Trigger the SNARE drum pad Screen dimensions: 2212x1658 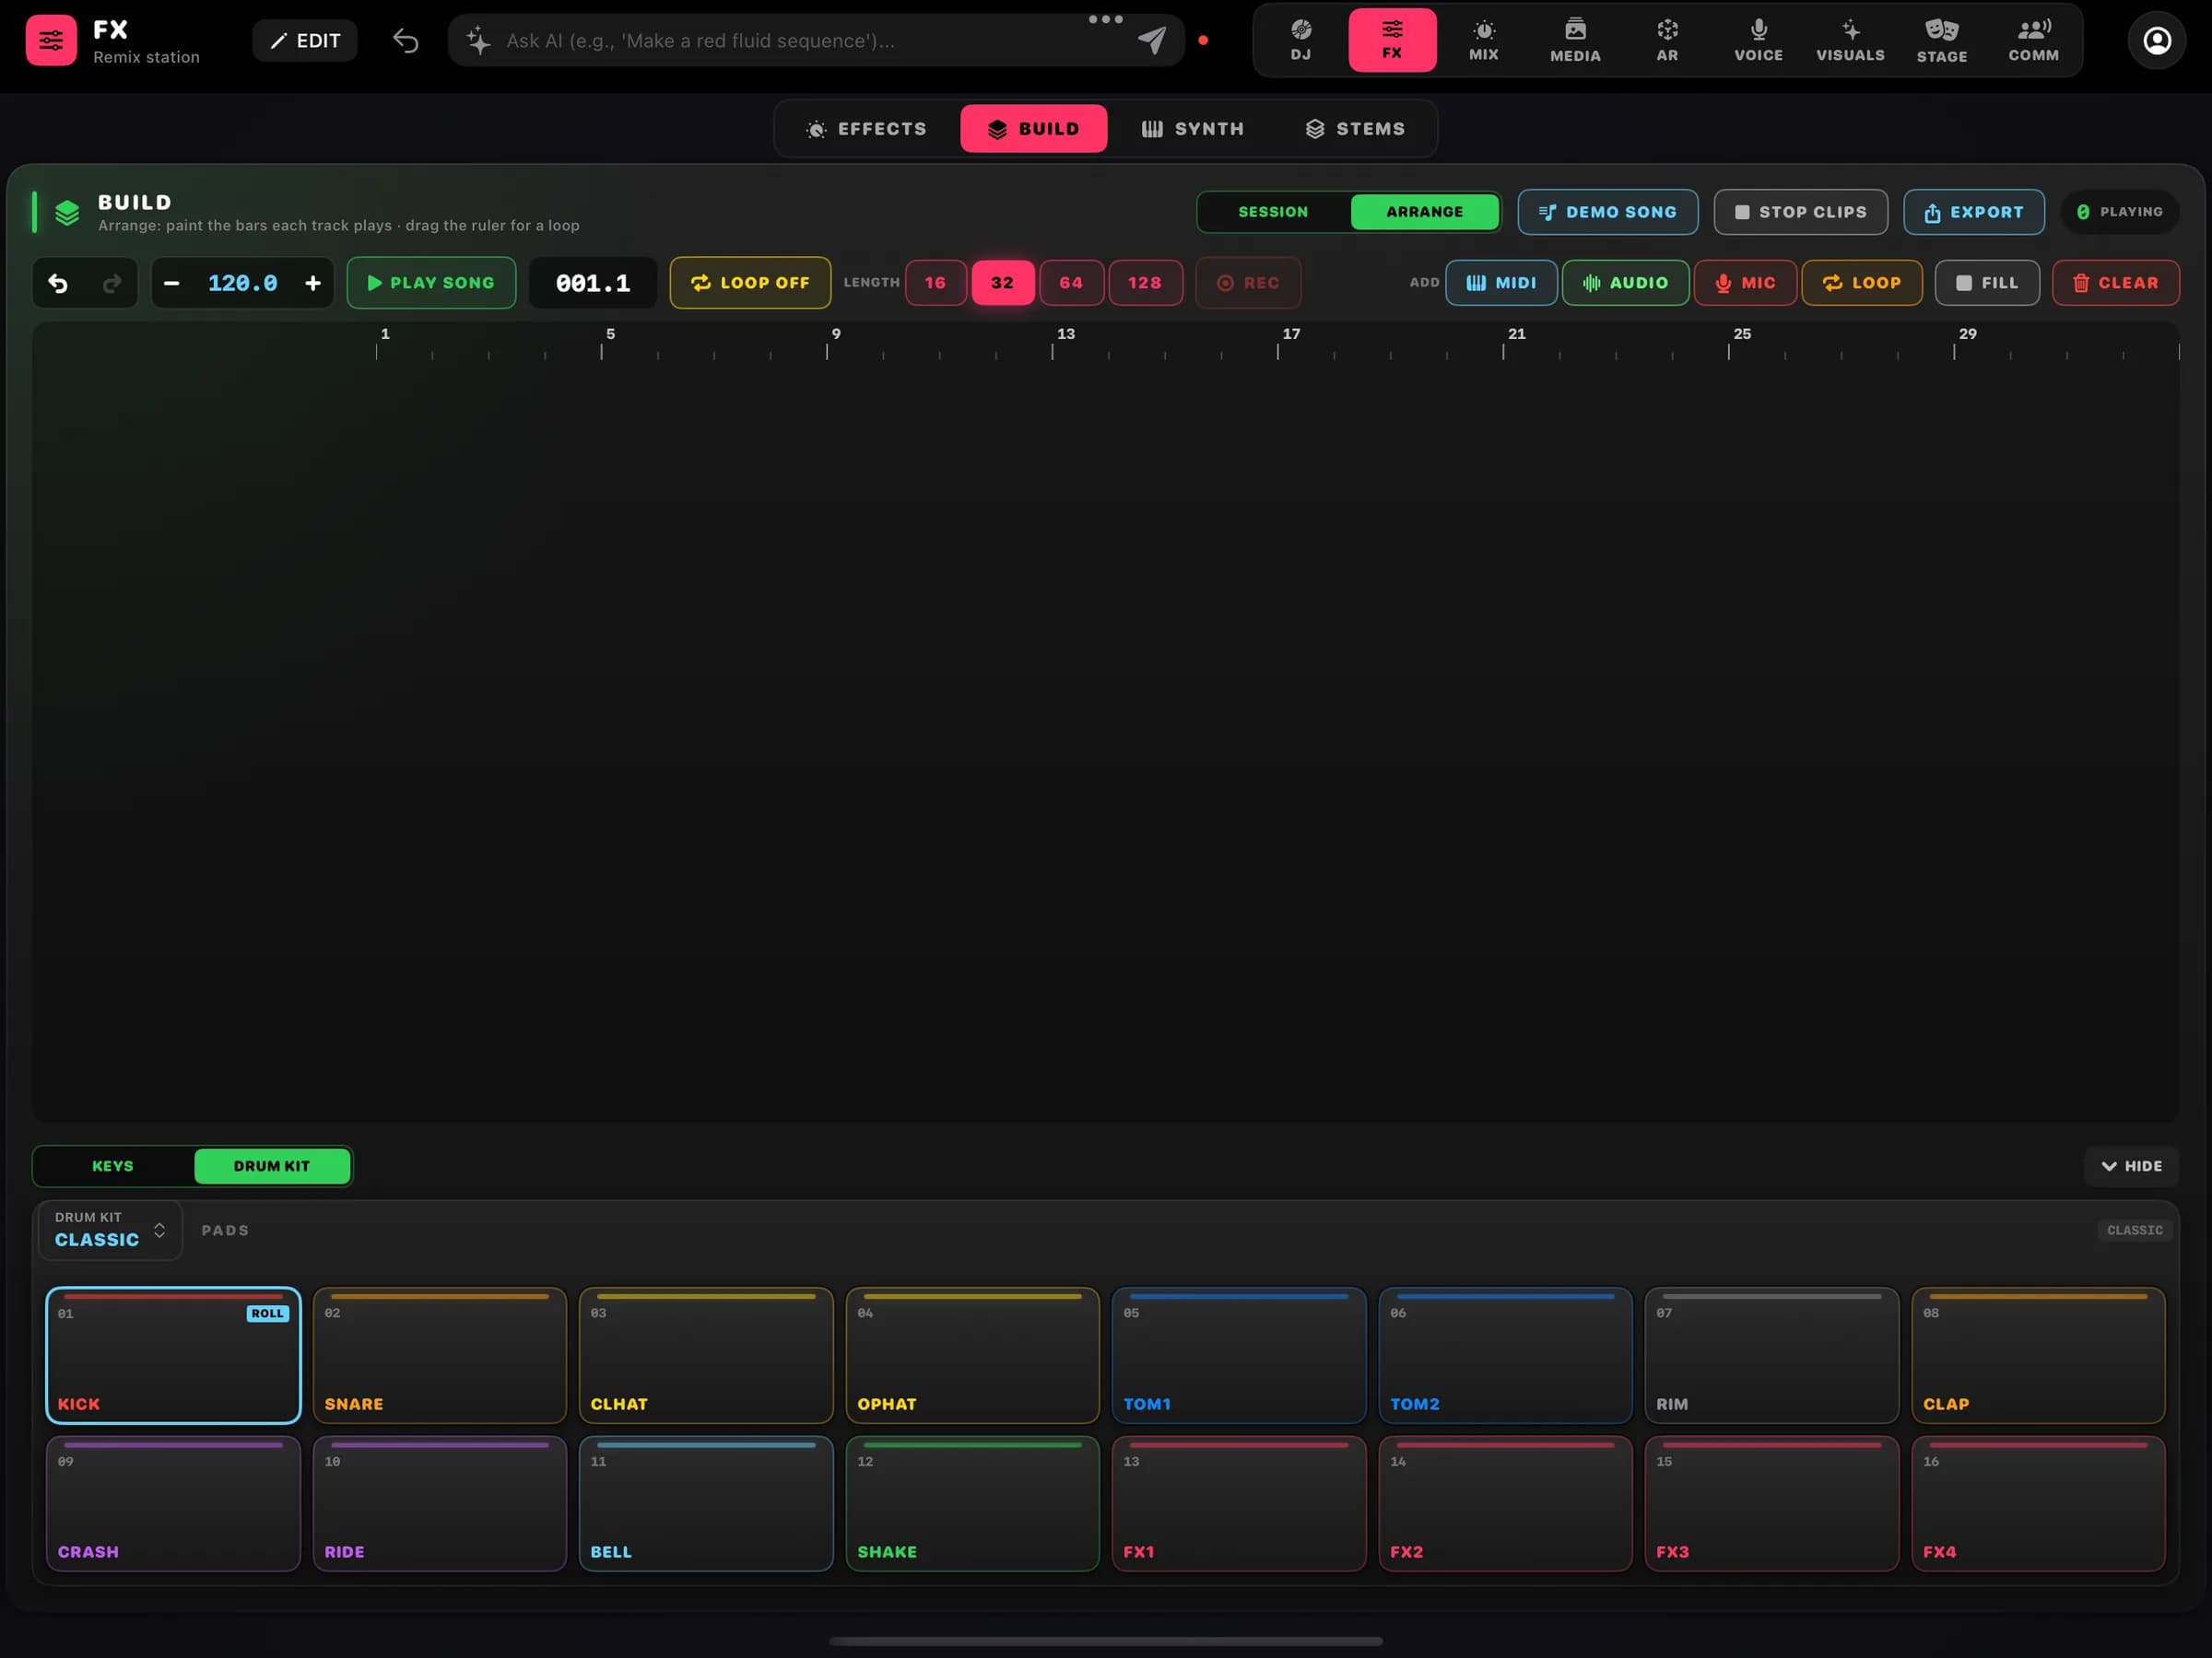(x=440, y=1355)
